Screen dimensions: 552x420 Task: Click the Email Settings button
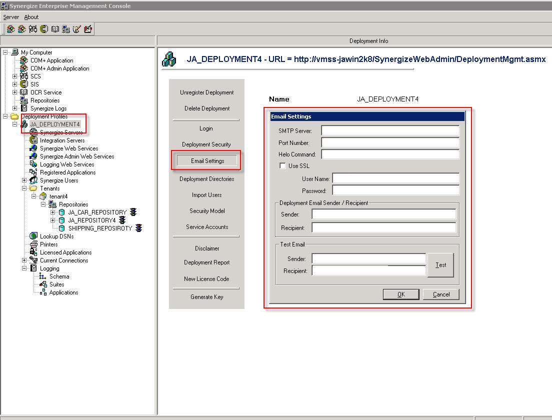click(207, 160)
